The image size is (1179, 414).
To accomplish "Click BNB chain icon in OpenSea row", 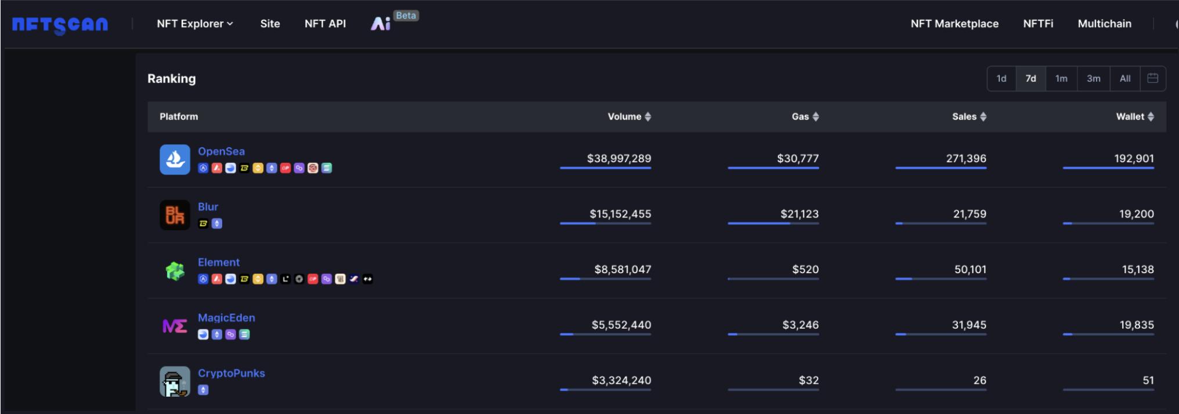I will click(x=258, y=168).
